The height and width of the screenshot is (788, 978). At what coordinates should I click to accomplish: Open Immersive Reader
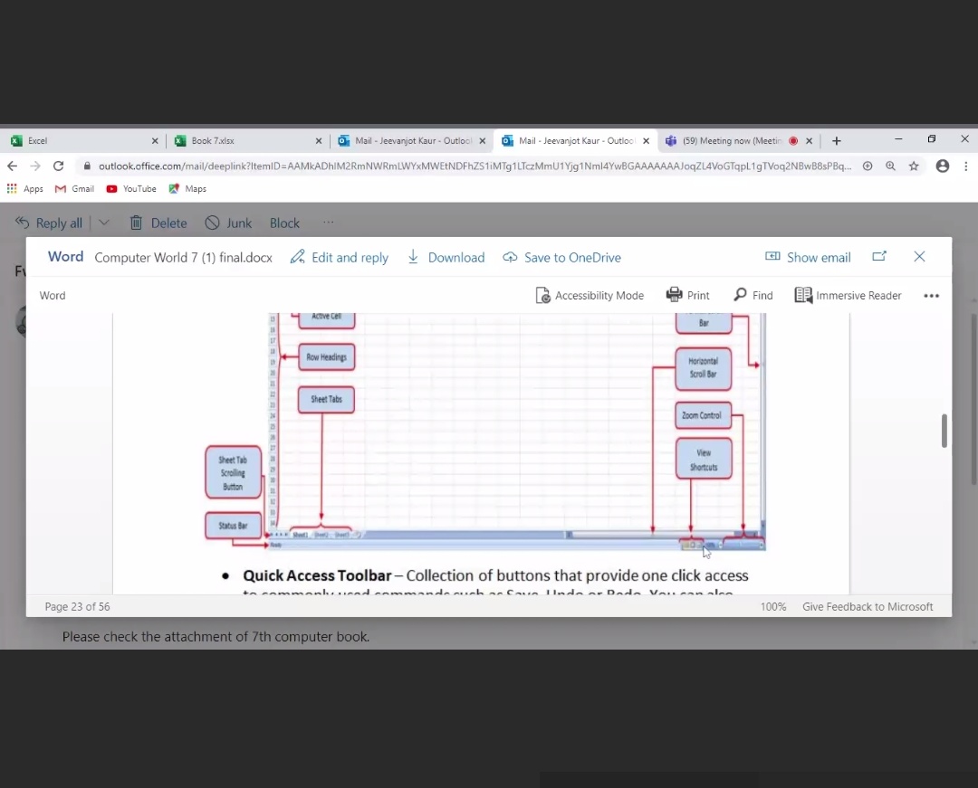[849, 295]
